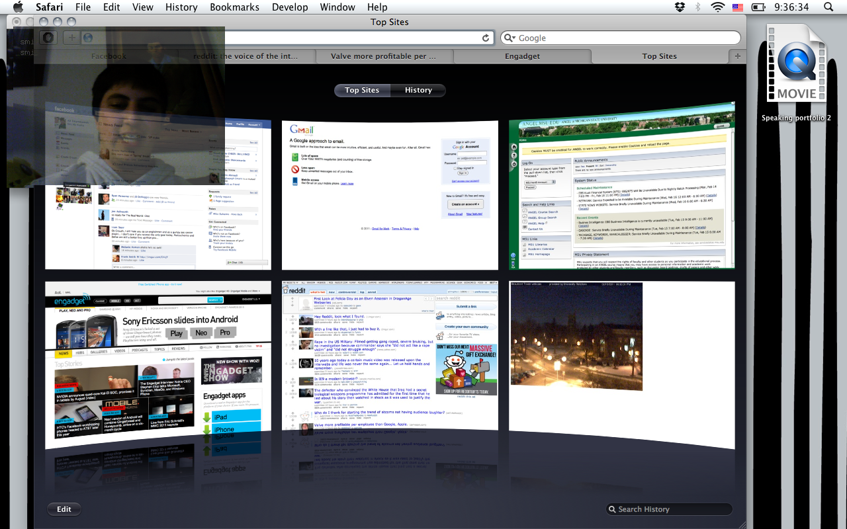This screenshot has height=529, width=847.
Task: Click the Dropbox menu bar icon
Action: [680, 7]
